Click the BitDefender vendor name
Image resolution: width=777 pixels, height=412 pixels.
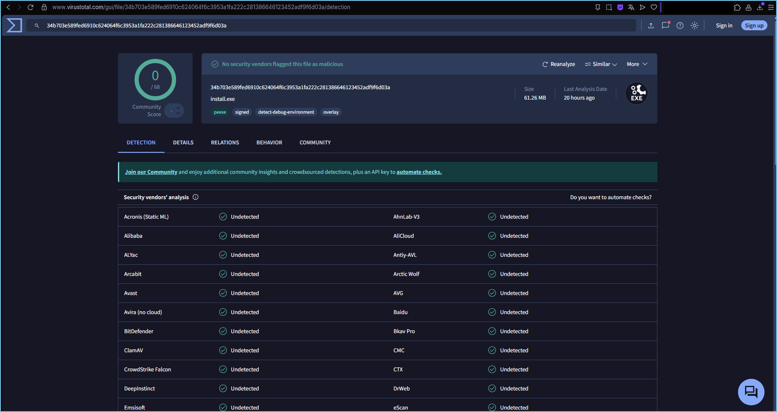[139, 331]
